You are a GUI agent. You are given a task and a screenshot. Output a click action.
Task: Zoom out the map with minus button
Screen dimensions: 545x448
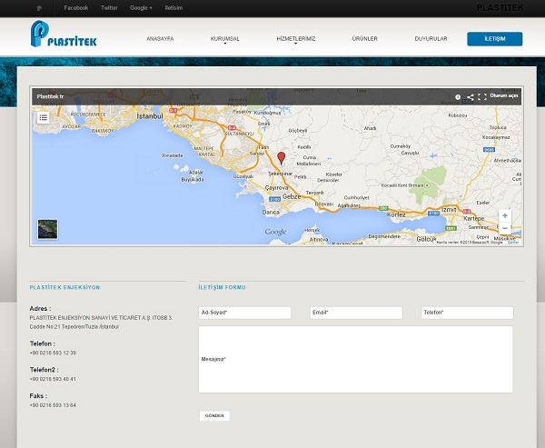[x=505, y=228]
